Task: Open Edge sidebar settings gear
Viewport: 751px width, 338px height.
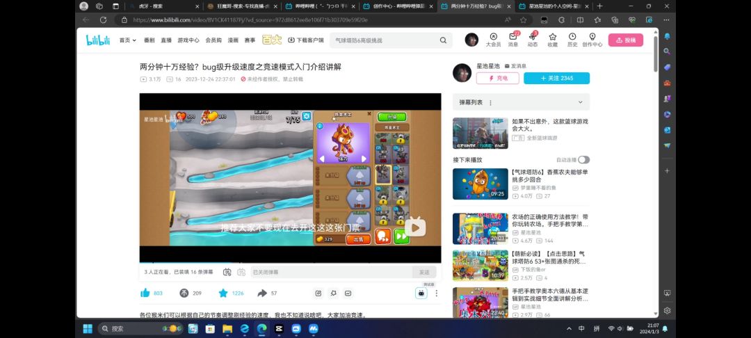Action: pyautogui.click(x=667, y=310)
